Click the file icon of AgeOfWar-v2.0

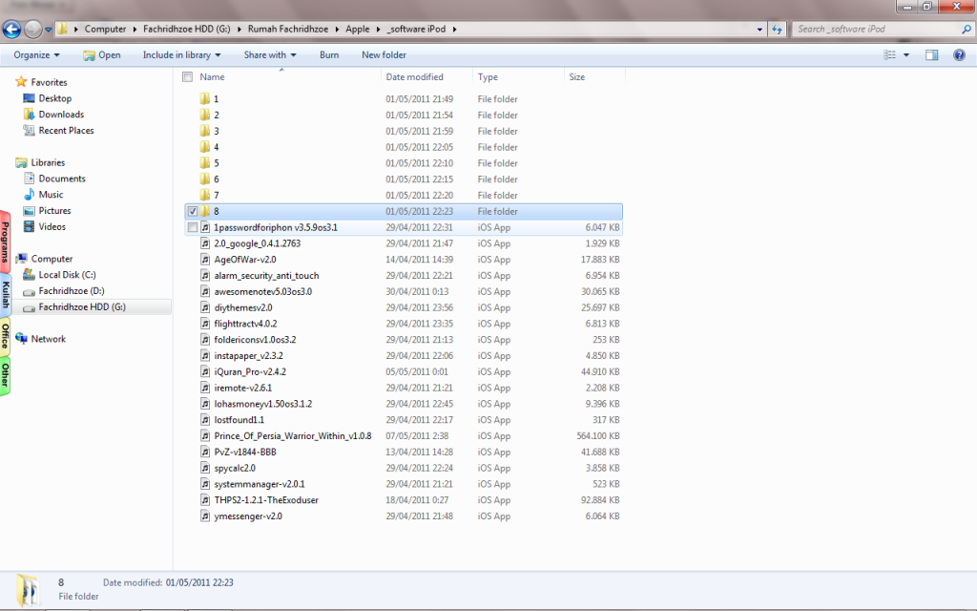pos(205,260)
